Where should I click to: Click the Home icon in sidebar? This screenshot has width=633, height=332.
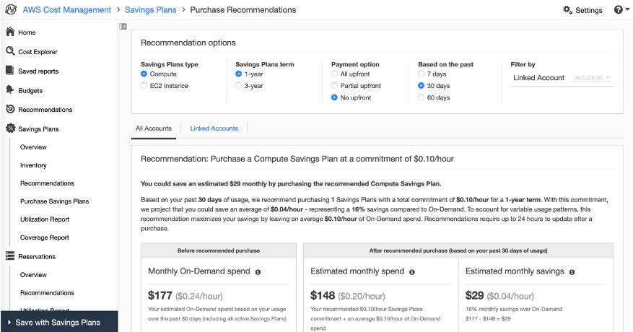click(10, 32)
